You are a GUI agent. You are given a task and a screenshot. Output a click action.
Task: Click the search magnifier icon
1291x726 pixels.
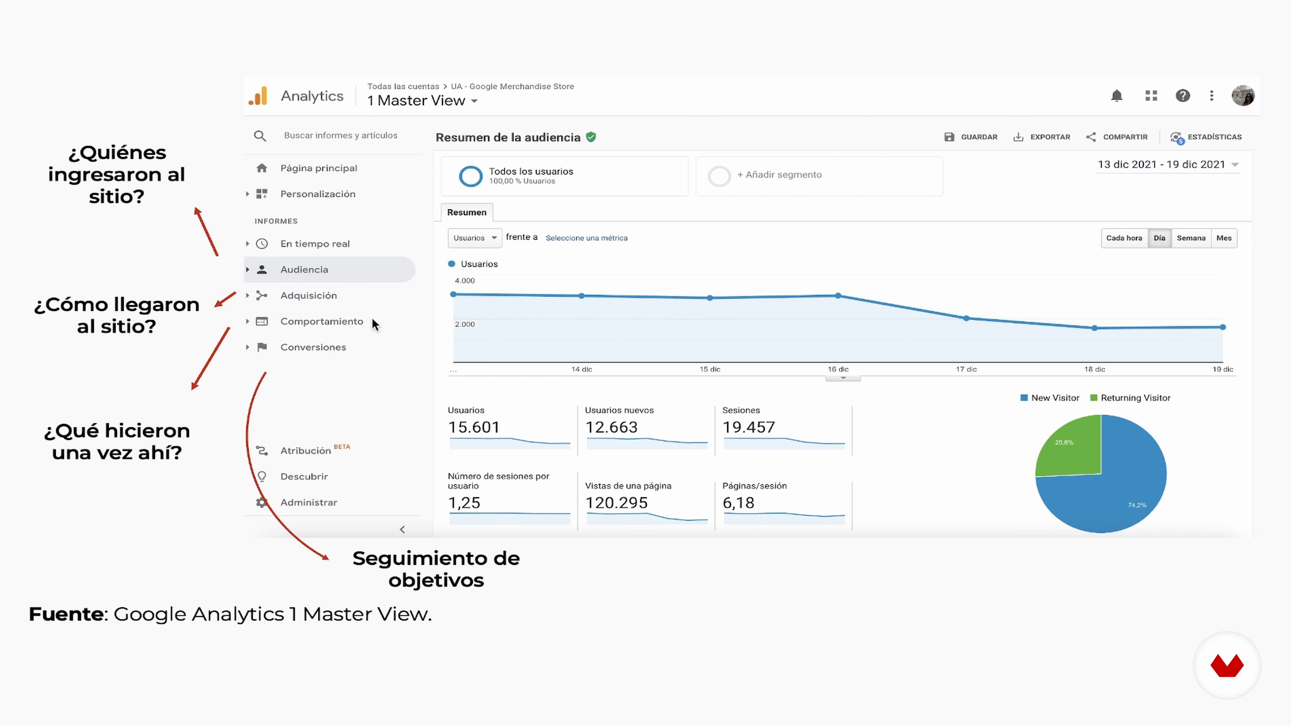260,136
